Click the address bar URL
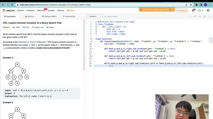Screen dimensions: 213x119 (55, 5)
